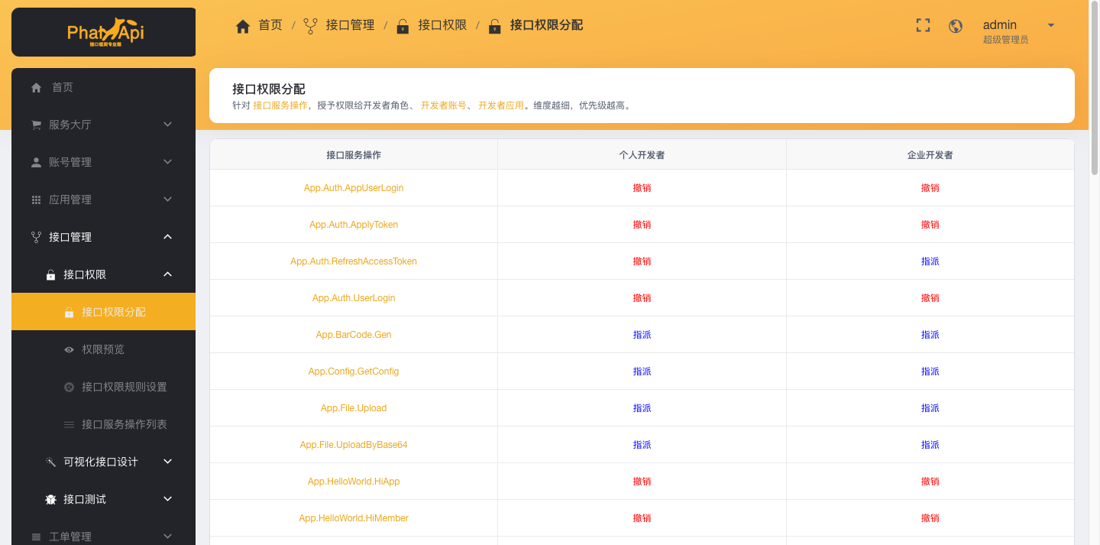Open the App.HelloWorld.HiMember service link

pos(354,518)
